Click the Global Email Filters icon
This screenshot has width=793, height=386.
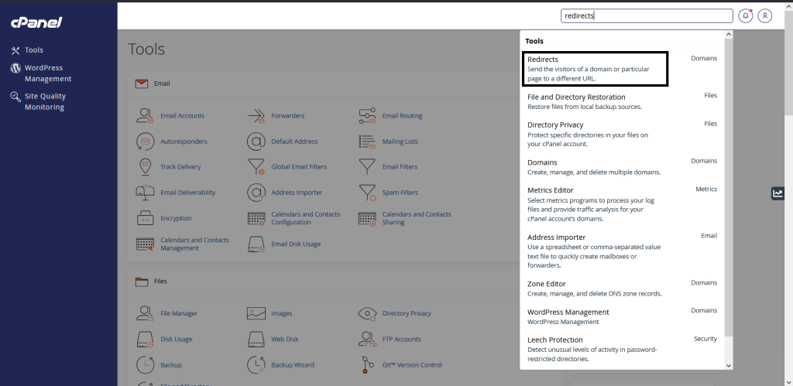(256, 167)
